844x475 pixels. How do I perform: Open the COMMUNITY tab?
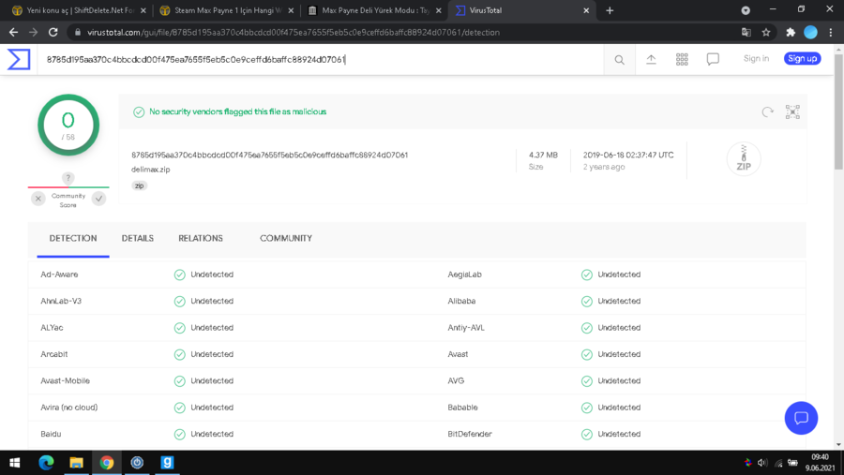[286, 238]
